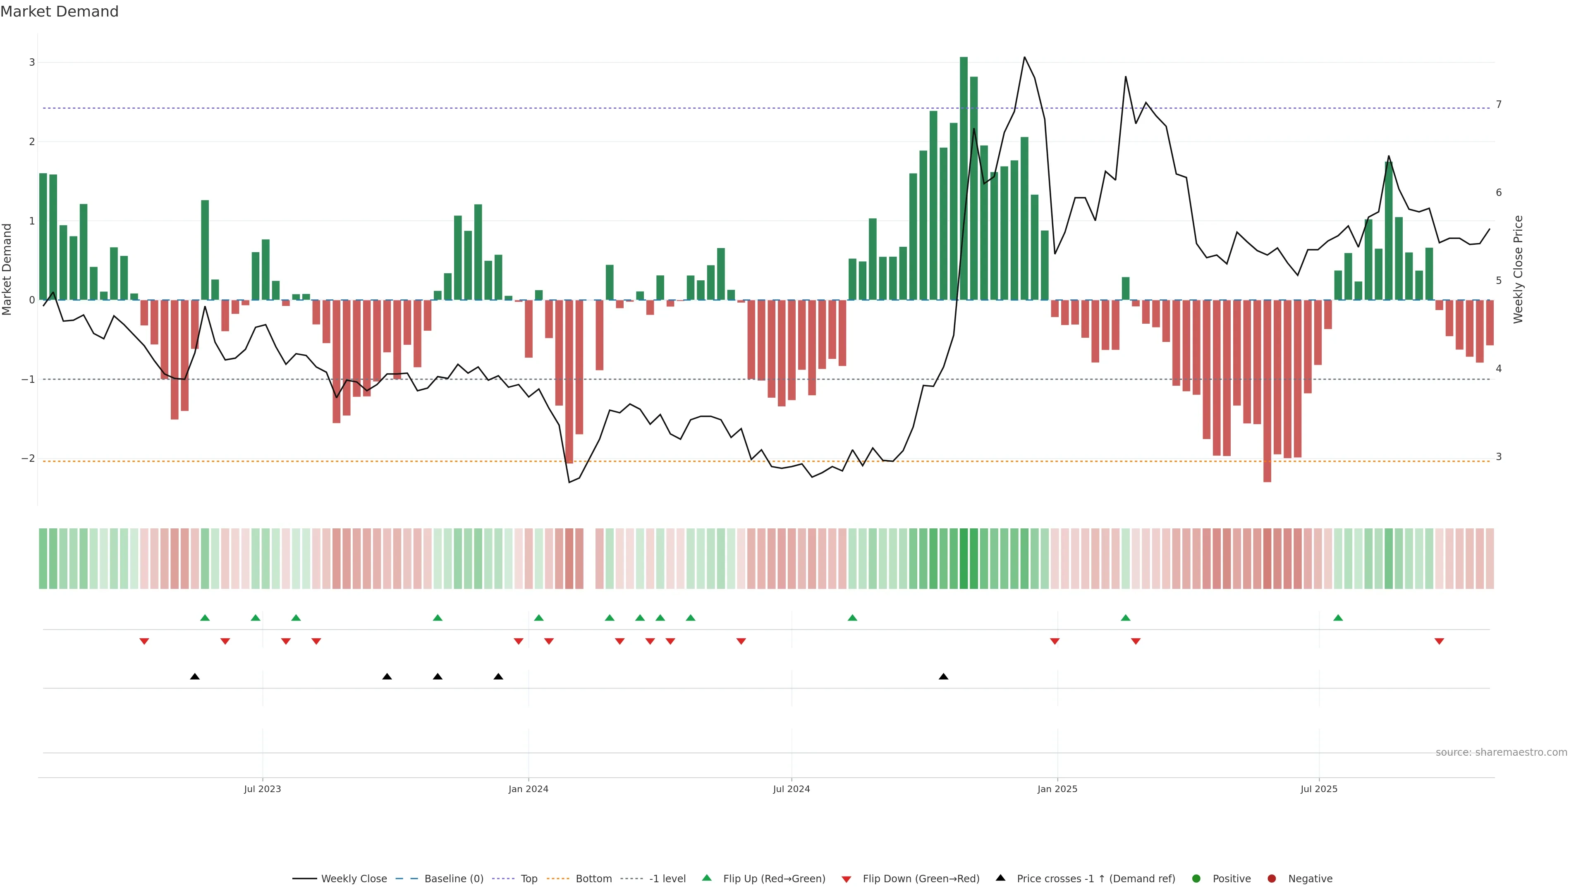Toggle the Top dotted line legend entry
1588x893 pixels.
(529, 878)
